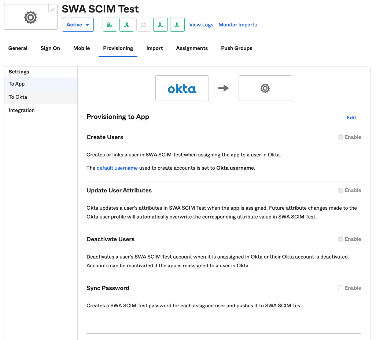Toggle the Deactivate Users Enable checkbox

pyautogui.click(x=341, y=239)
